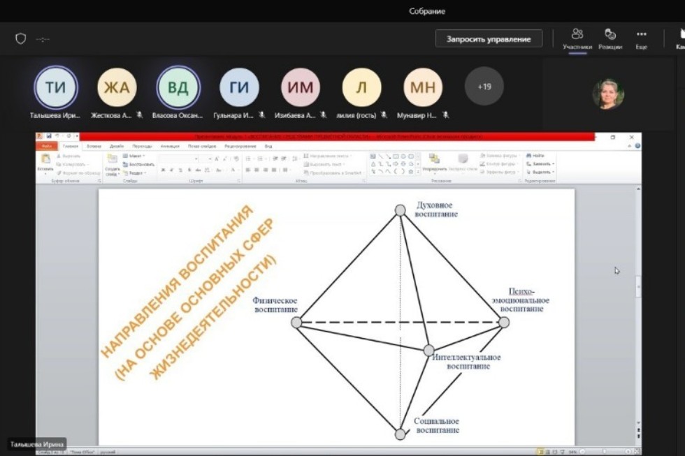Open the Макет layout dropdown
This screenshot has width=685, height=456.
[136, 156]
